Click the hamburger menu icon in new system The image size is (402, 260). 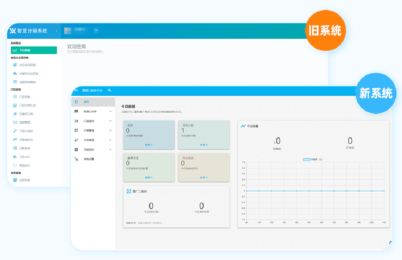tap(76, 91)
